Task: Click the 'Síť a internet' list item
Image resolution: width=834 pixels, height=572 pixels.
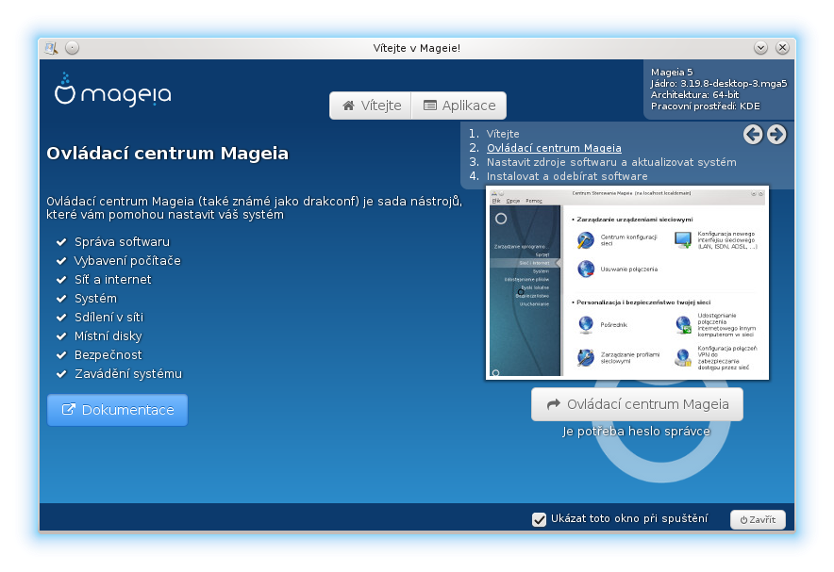Action: [x=113, y=279]
